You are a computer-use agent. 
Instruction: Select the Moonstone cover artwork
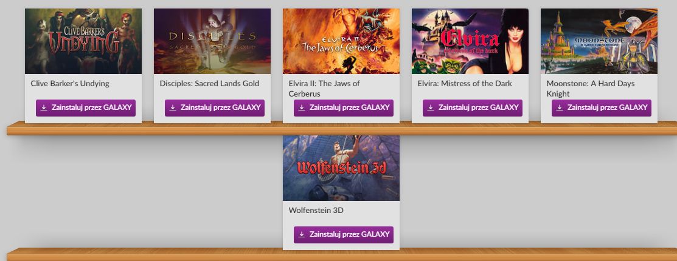599,41
